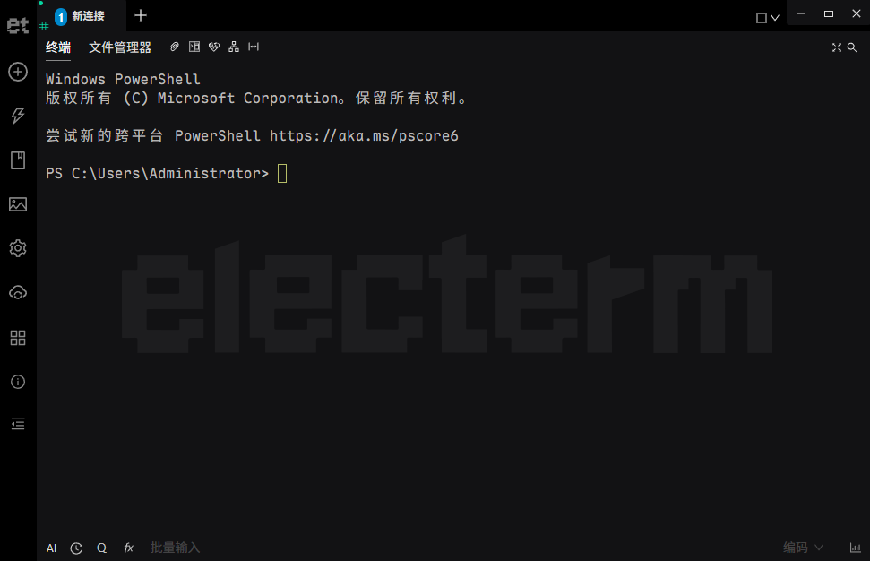Click the broken-heart icon in toolbar
Screen dimensions: 870x561
pos(214,47)
